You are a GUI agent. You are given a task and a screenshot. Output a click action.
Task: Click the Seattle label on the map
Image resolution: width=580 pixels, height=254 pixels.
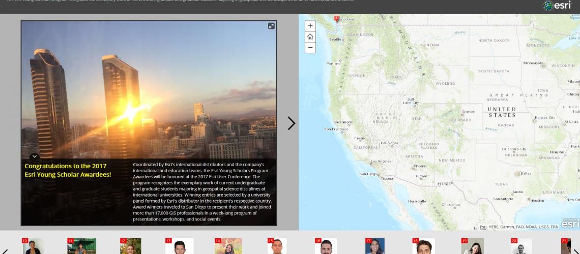(335, 39)
